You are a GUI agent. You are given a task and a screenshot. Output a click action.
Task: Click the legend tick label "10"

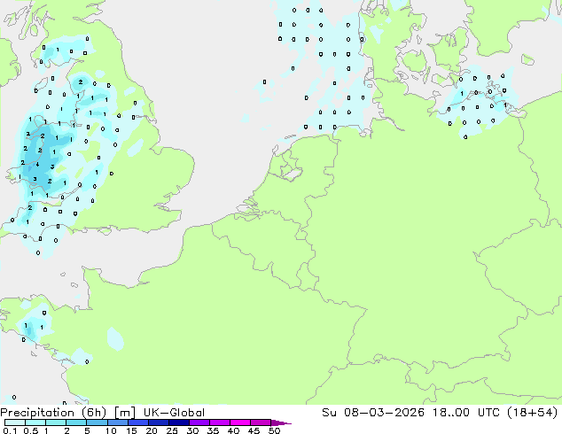point(111,430)
